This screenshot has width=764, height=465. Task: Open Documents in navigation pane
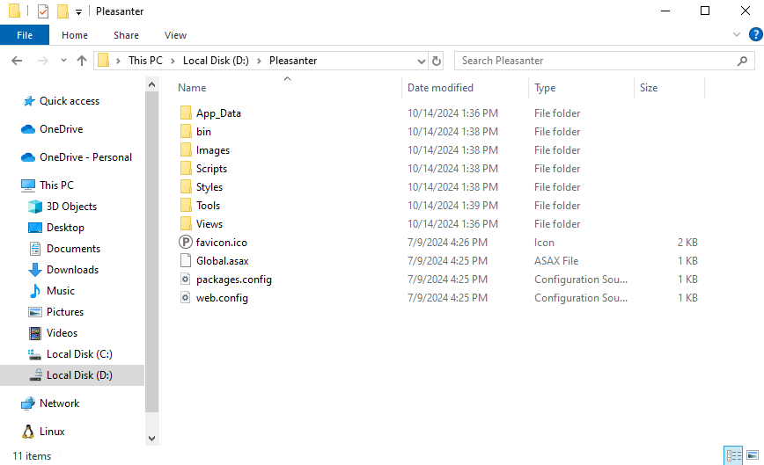point(73,249)
